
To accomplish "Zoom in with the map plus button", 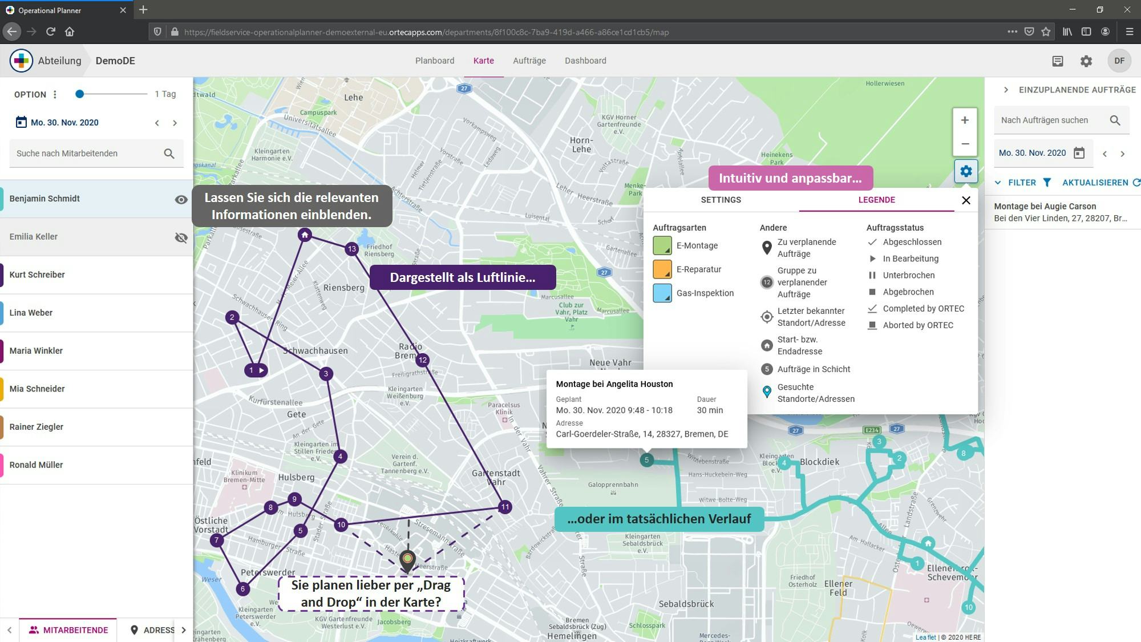I will 965,120.
